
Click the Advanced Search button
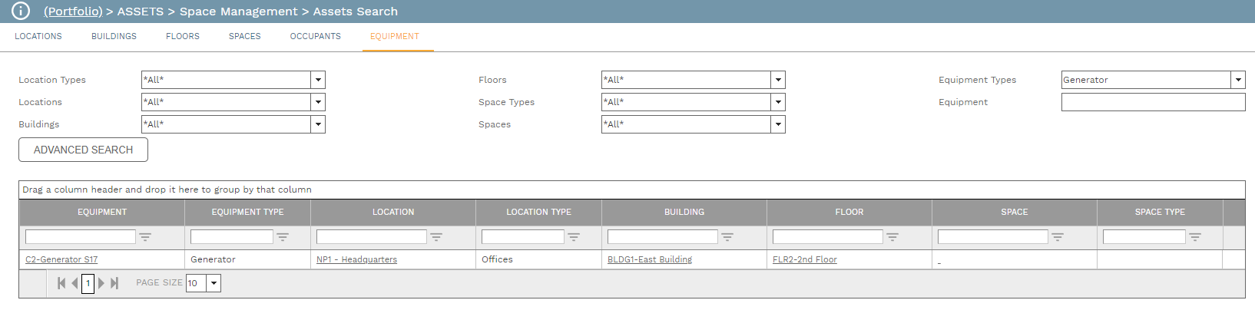[83, 150]
